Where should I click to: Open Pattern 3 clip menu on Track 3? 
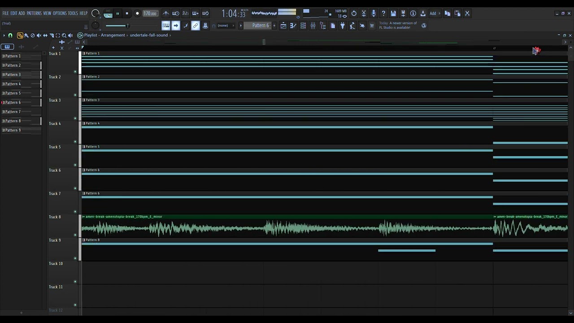coord(84,100)
